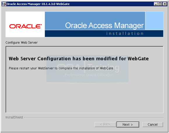Click the restart your WebServer message
169x133 pixels.
pyautogui.click(x=61, y=68)
